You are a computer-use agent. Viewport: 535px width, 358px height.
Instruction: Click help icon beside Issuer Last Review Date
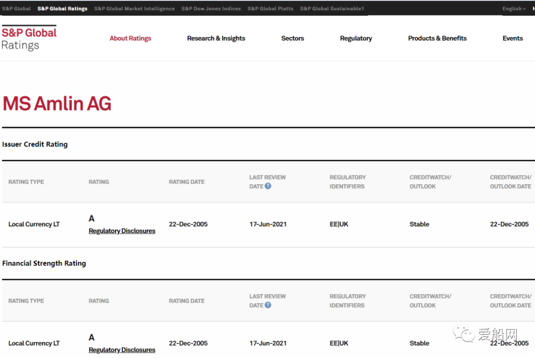click(268, 186)
